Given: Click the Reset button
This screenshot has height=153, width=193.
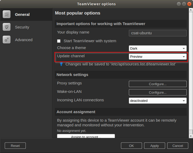Looking at the screenshot, I should click(15, 146).
